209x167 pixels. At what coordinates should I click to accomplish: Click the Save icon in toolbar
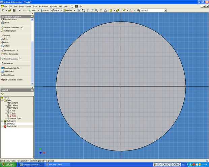(x=14, y=10)
